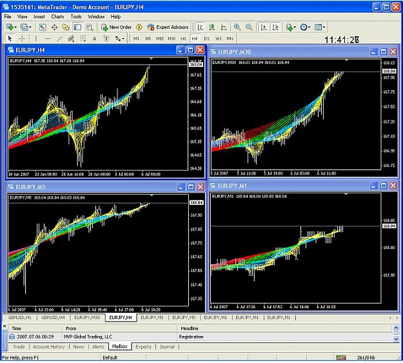Show the Data Window panel
The image size is (403, 363).
[x=54, y=27]
